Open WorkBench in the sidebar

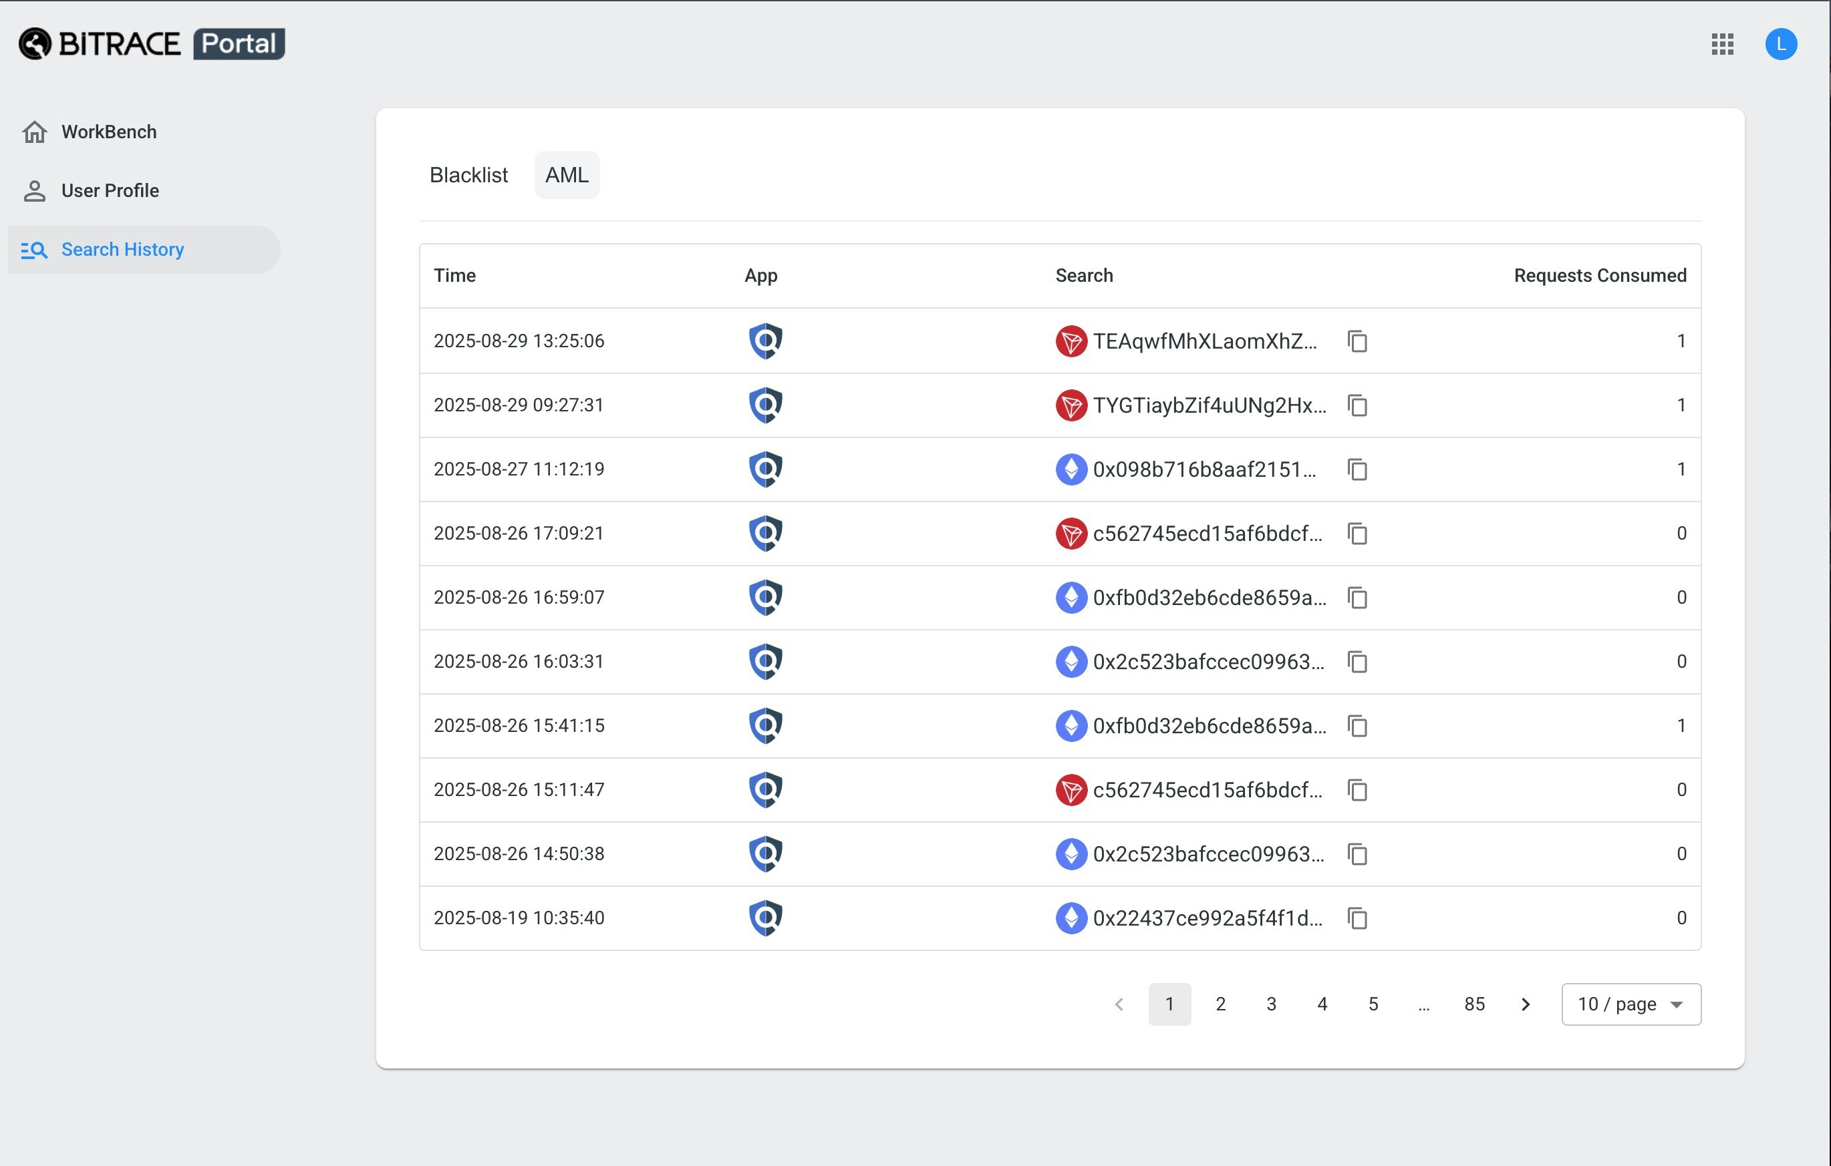(x=109, y=132)
